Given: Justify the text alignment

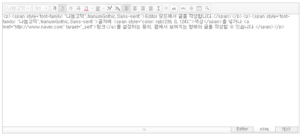Looking at the screenshot, I should 150,9.
